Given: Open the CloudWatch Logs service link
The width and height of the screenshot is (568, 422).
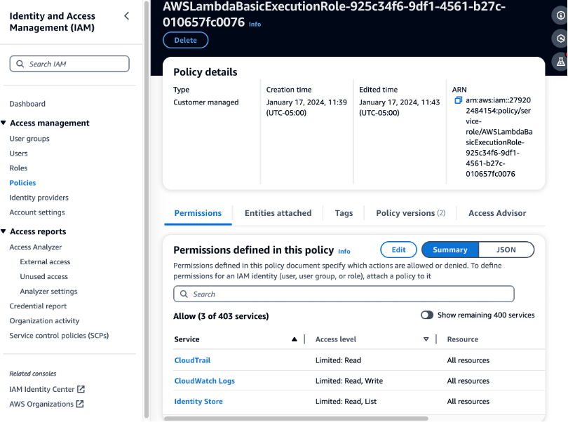Looking at the screenshot, I should click(x=203, y=381).
